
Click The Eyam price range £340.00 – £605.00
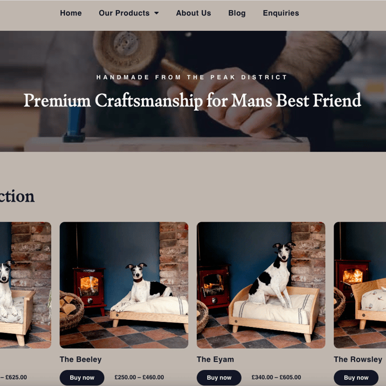click(276, 377)
